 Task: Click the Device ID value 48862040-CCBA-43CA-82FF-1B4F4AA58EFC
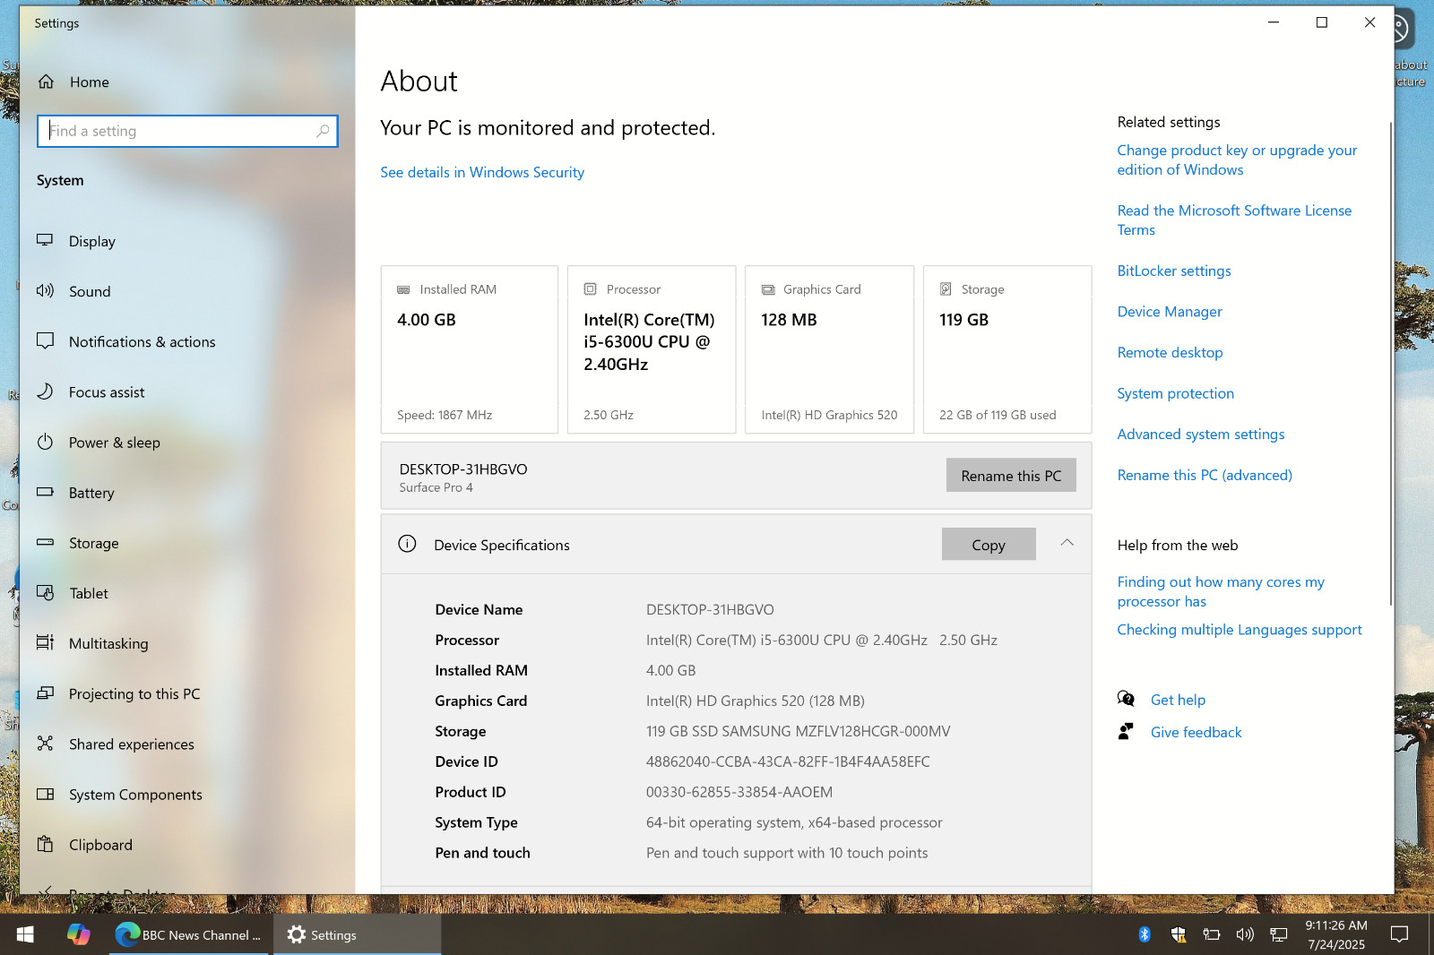click(x=788, y=761)
